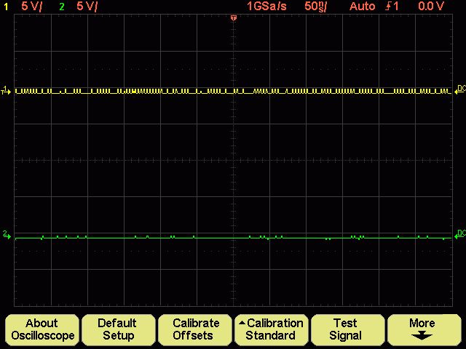Select the channel 2 ground level marker
This screenshot has width=466, height=349.
coord(7,235)
